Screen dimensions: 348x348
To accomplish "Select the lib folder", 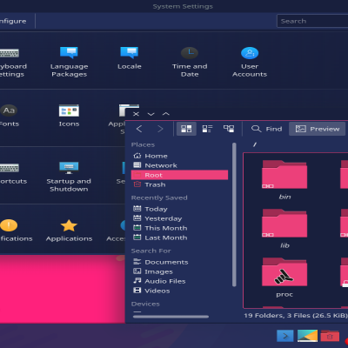I will 284,229.
